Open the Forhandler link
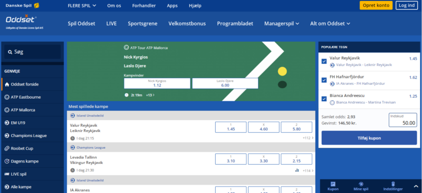The height and width of the screenshot is (193, 422). coord(143,6)
